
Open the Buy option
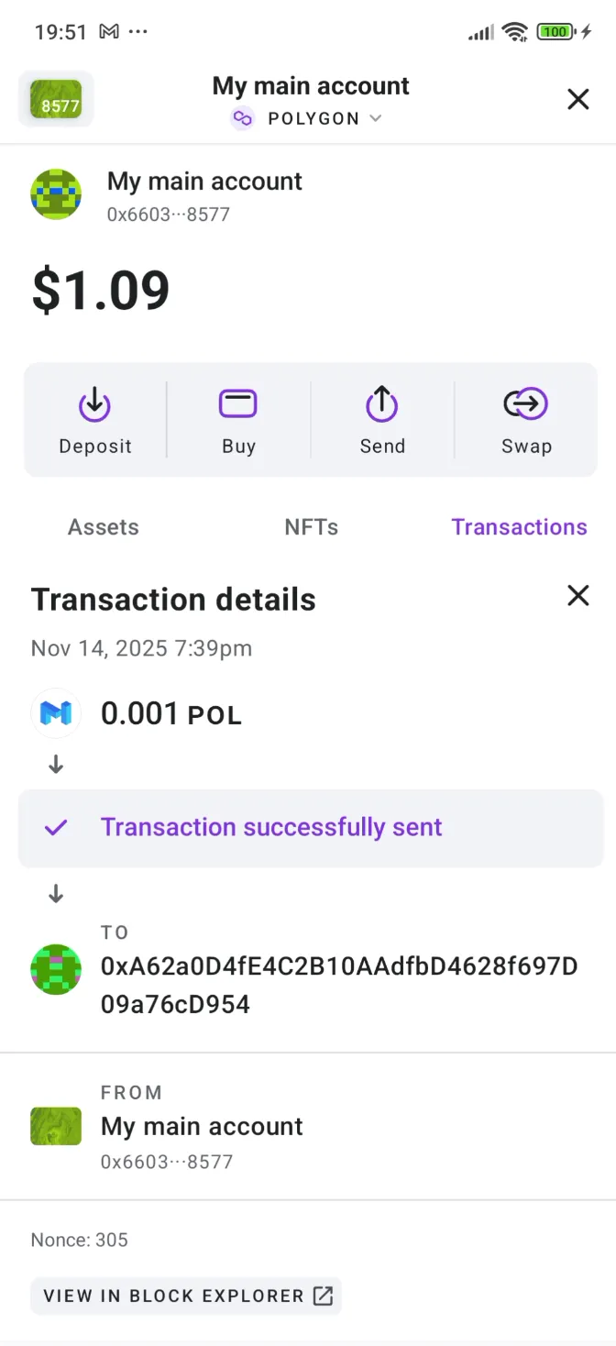238,402
